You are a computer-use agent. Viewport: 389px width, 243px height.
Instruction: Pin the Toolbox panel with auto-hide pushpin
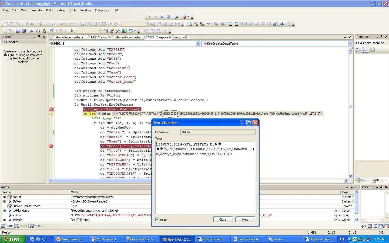39,37
